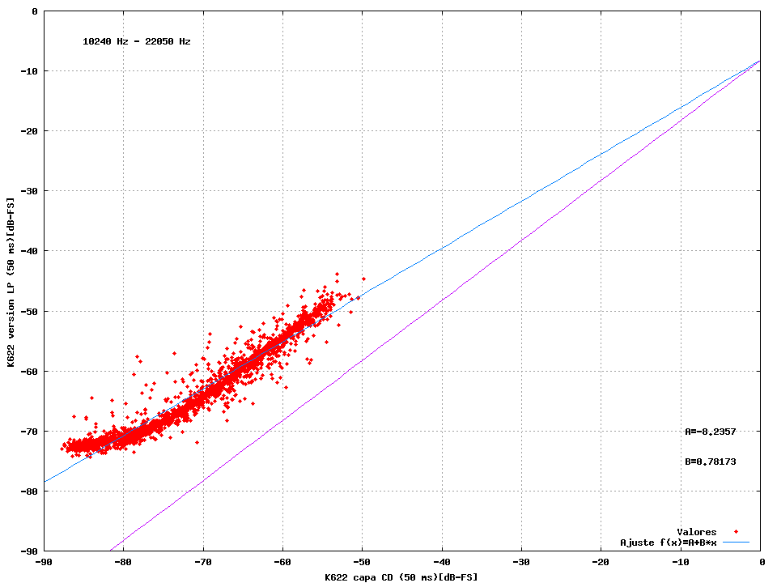Click the "10240 Hz - 22050 Hz" frequency label

coord(137,41)
